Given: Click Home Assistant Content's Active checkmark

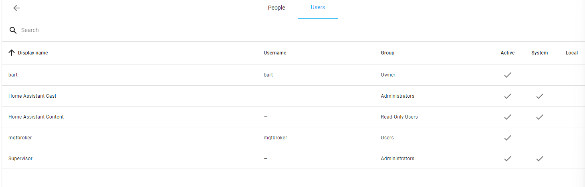Looking at the screenshot, I should point(508,117).
